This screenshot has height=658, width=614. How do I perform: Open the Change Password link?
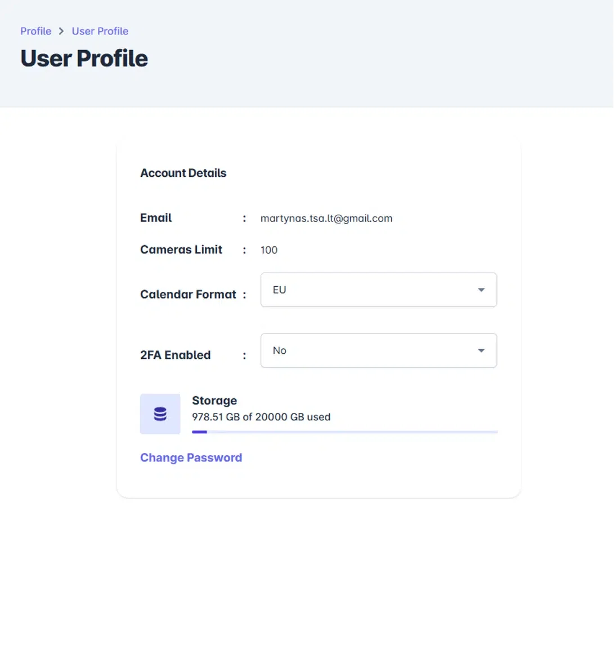click(191, 457)
